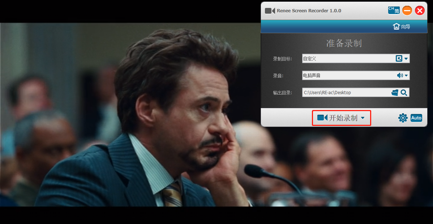Click the magnifier icon to locate output folder
The height and width of the screenshot is (224, 433).
click(404, 93)
